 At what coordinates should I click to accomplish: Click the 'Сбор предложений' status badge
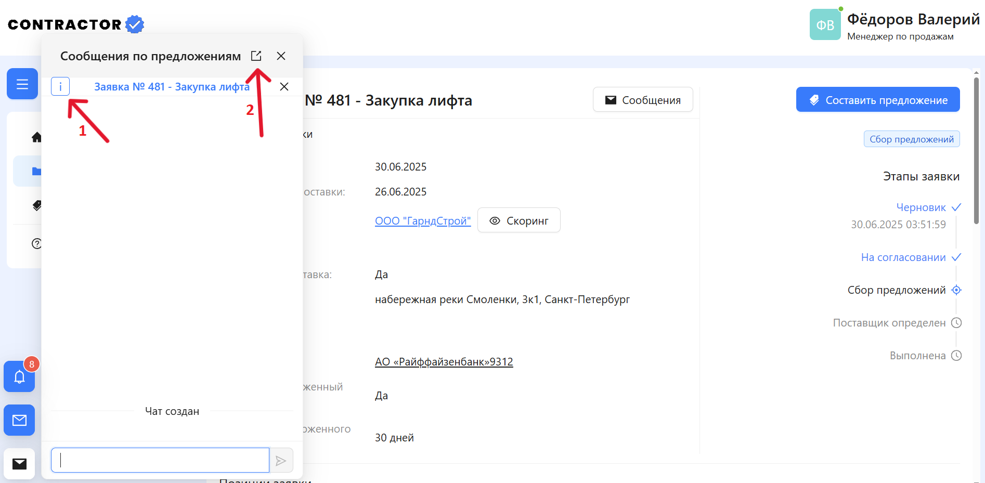pos(912,139)
